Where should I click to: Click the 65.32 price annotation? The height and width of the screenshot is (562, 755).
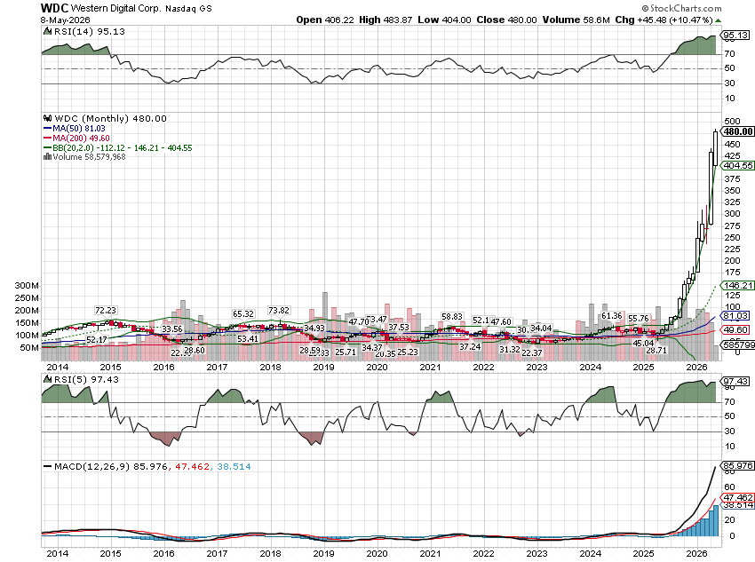(242, 313)
